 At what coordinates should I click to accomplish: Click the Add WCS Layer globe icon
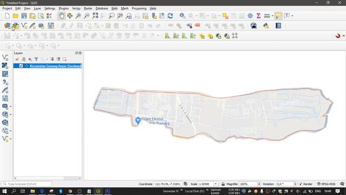click(5, 122)
